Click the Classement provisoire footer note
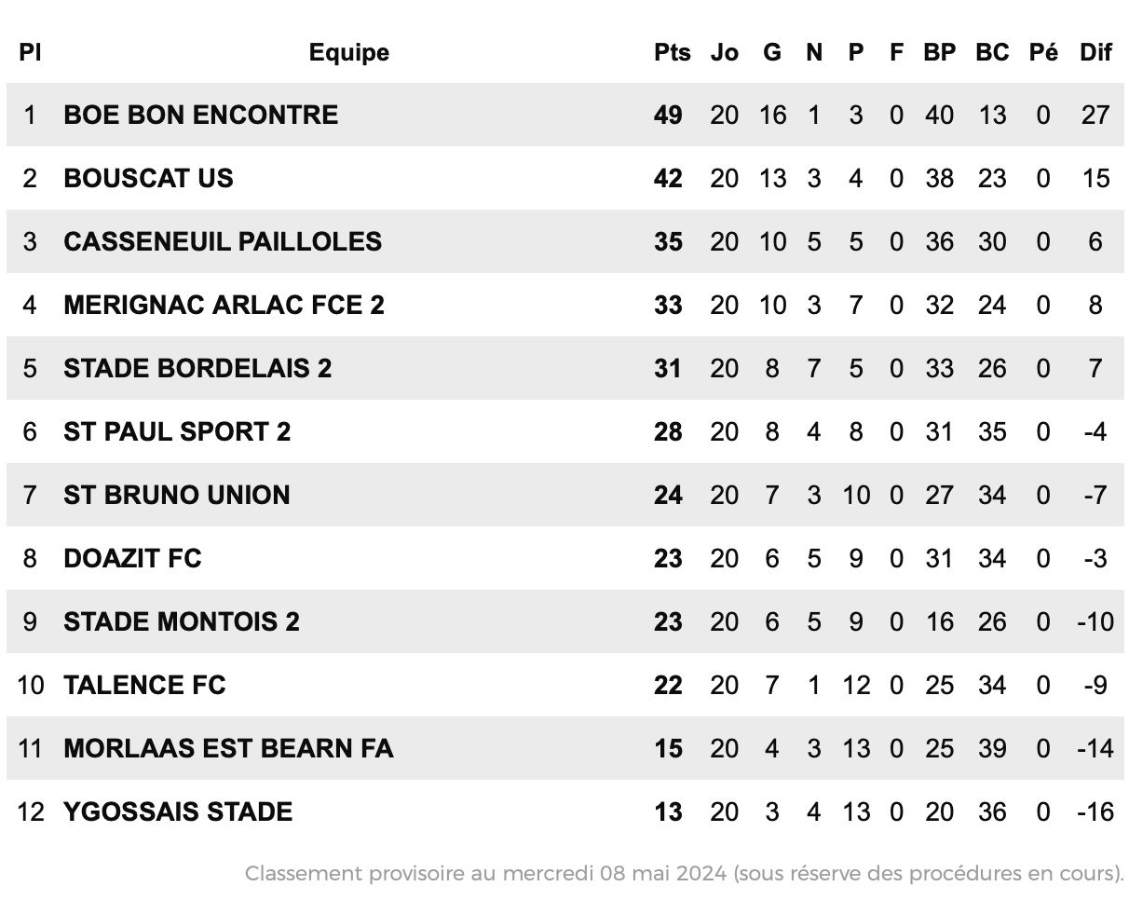Viewport: 1129px width, 900px height. (x=685, y=873)
